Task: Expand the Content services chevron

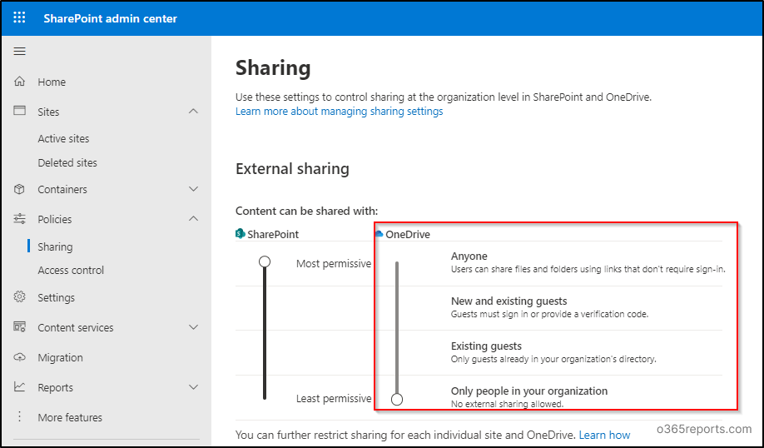Action: tap(193, 327)
